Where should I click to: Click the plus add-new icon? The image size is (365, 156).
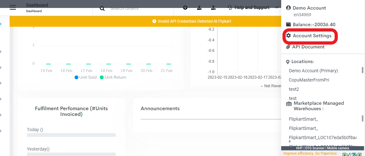pos(185,8)
